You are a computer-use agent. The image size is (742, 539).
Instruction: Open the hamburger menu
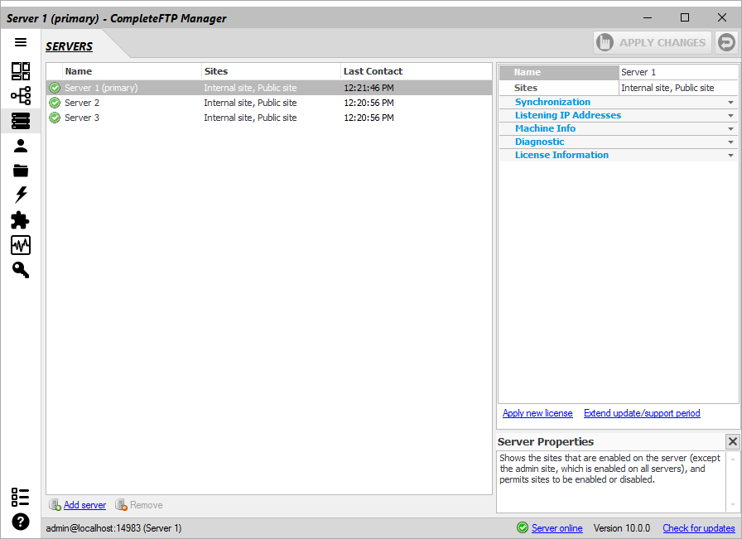(x=21, y=42)
